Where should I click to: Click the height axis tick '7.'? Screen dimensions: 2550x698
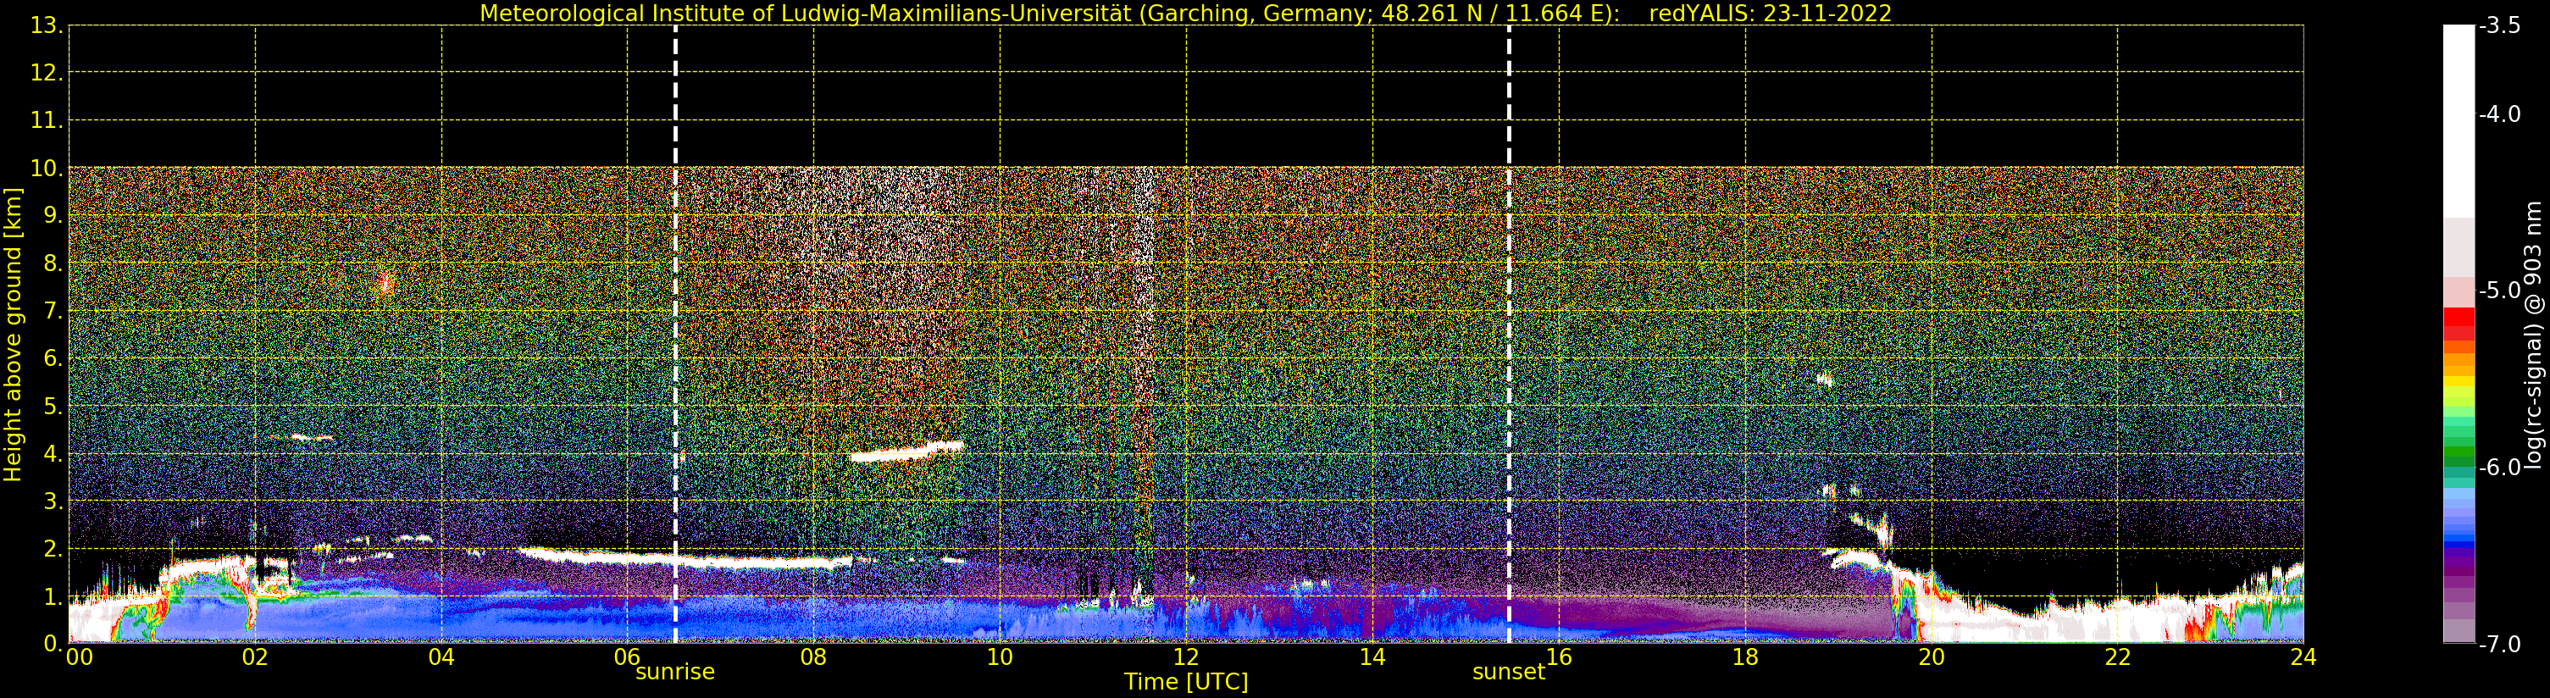pyautogui.click(x=53, y=311)
